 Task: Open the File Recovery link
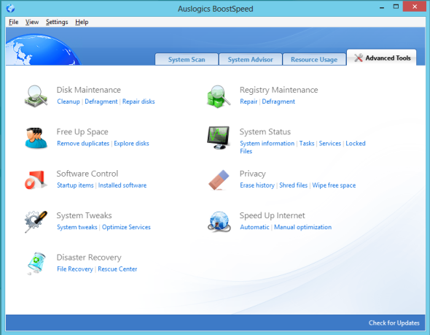75,269
